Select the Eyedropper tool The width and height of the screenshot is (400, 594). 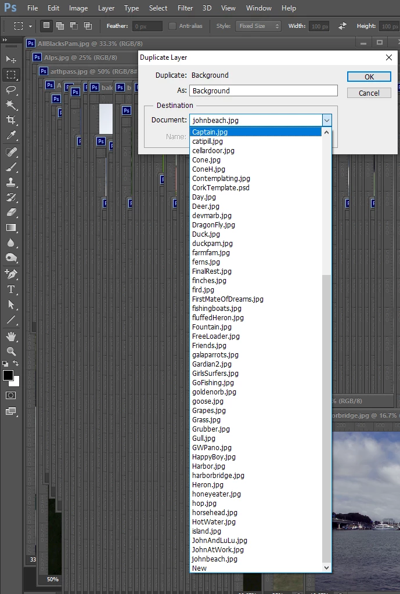point(11,135)
